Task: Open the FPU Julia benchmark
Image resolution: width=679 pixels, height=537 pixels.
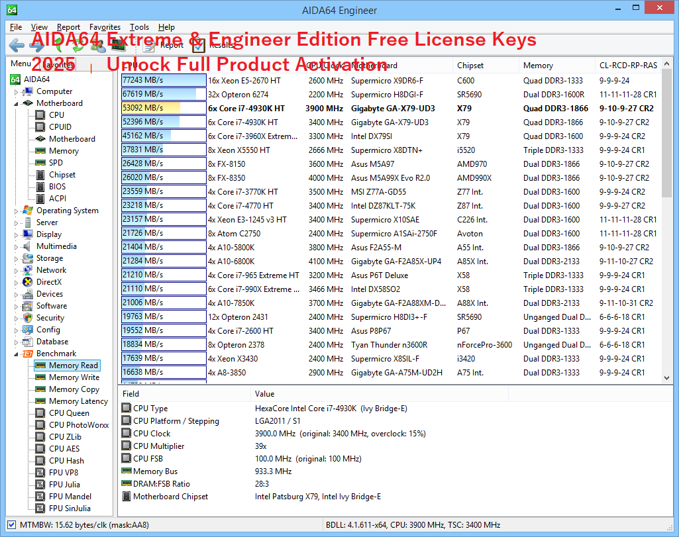Action: (64, 484)
